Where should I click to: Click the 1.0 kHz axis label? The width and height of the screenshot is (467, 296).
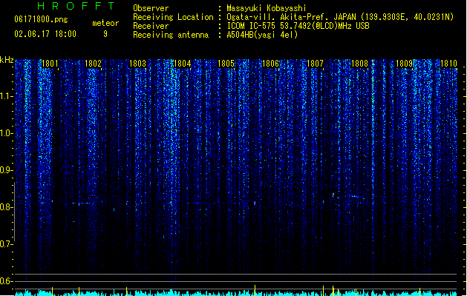point(6,133)
